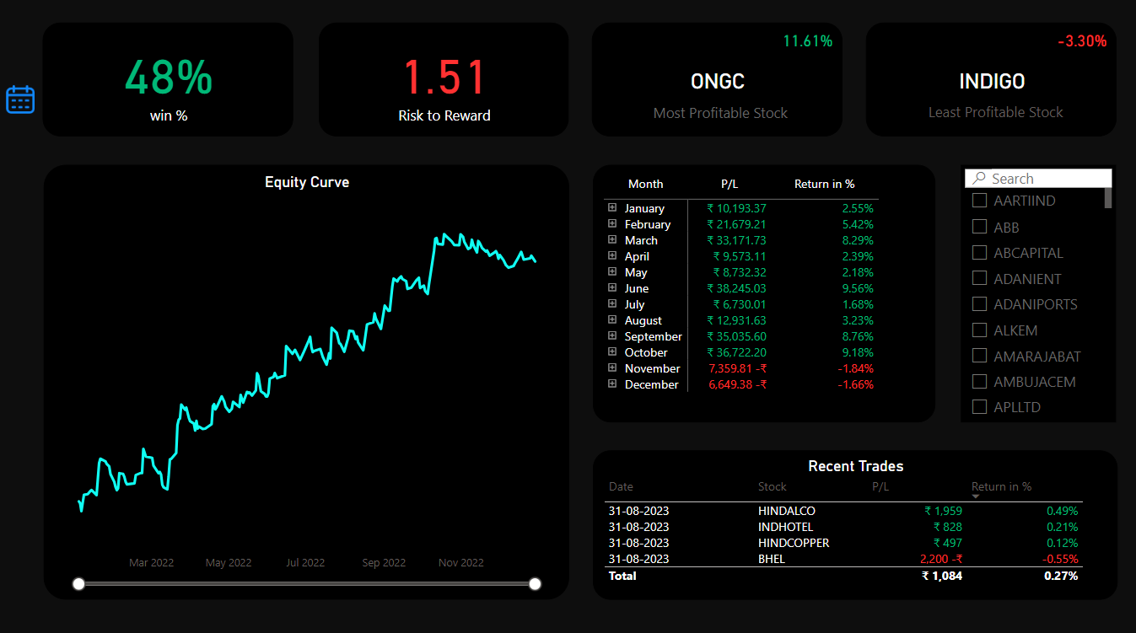Expand the March row
The height and width of the screenshot is (633, 1136).
tap(611, 240)
